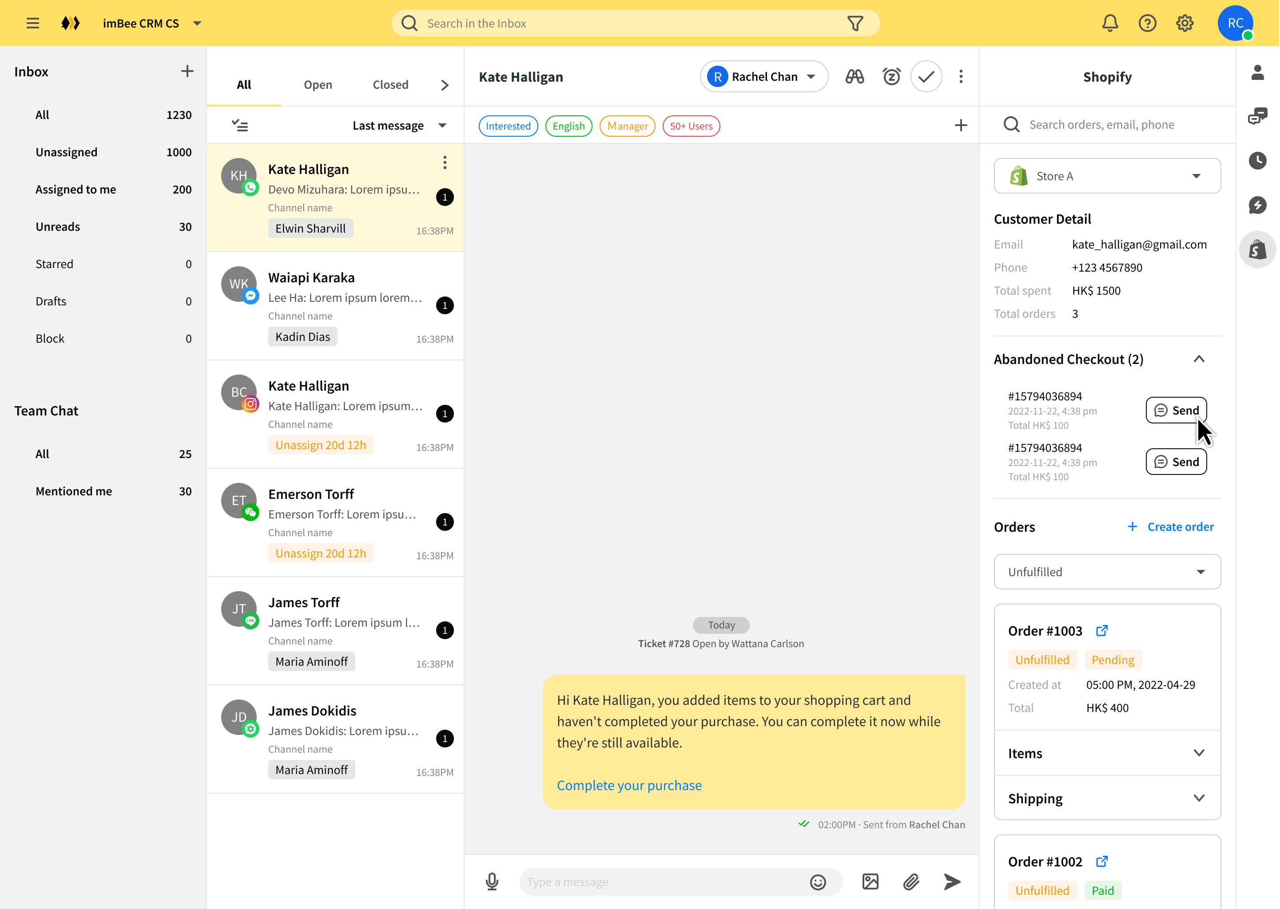Select Unreads in Inbox menu
1280x909 pixels.
[x=58, y=227]
